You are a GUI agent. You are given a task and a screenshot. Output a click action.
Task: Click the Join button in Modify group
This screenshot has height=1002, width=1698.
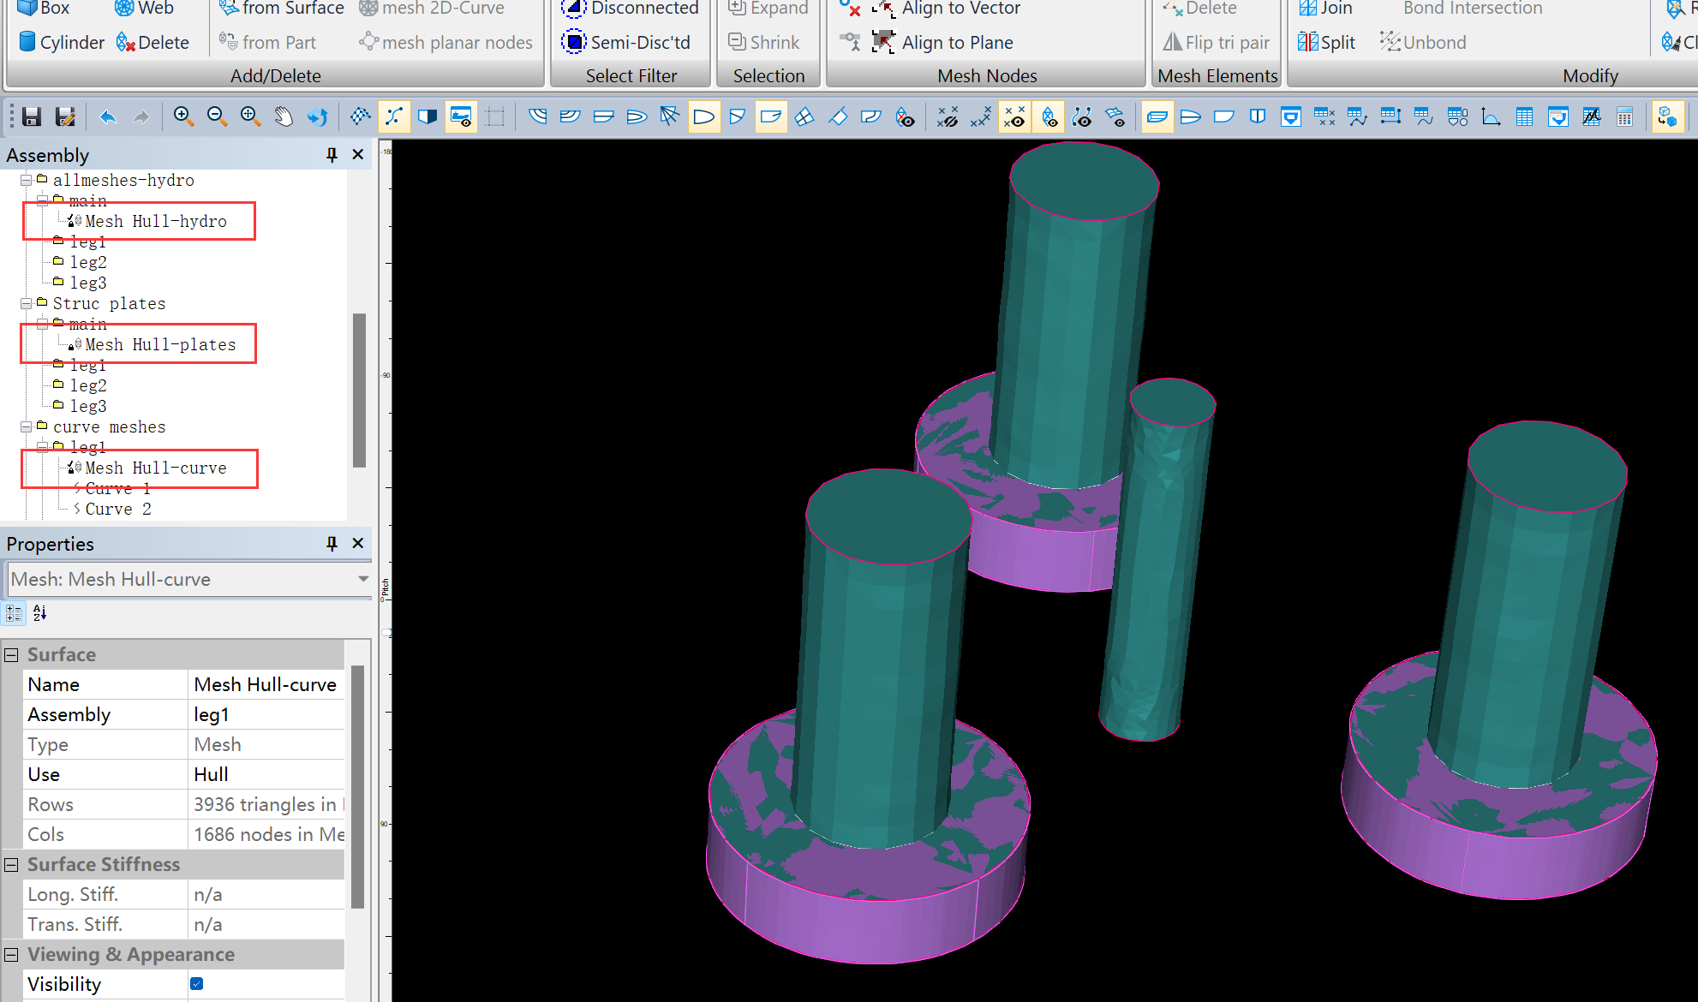1326,8
